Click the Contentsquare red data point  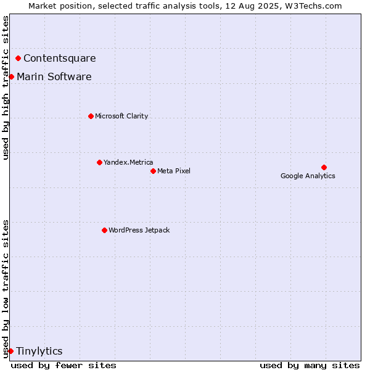pos(18,59)
